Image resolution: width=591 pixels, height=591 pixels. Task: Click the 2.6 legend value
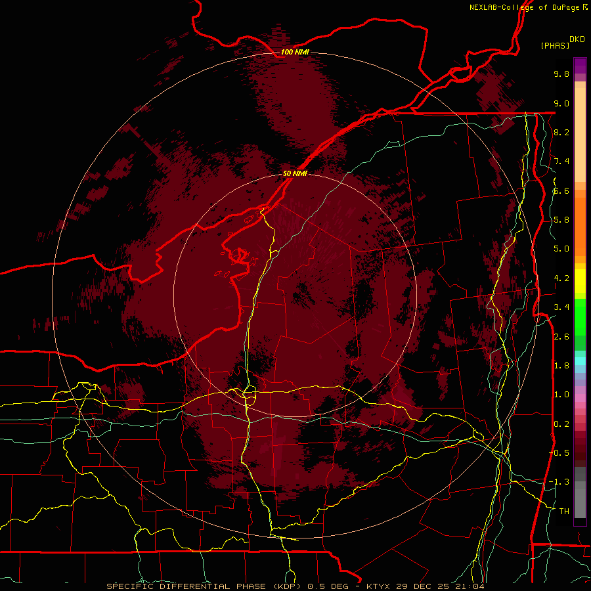[x=561, y=336]
